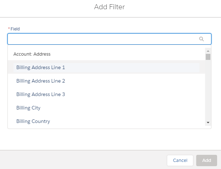
Task: Click the scrollbar up arrow
Action: tap(208, 51)
